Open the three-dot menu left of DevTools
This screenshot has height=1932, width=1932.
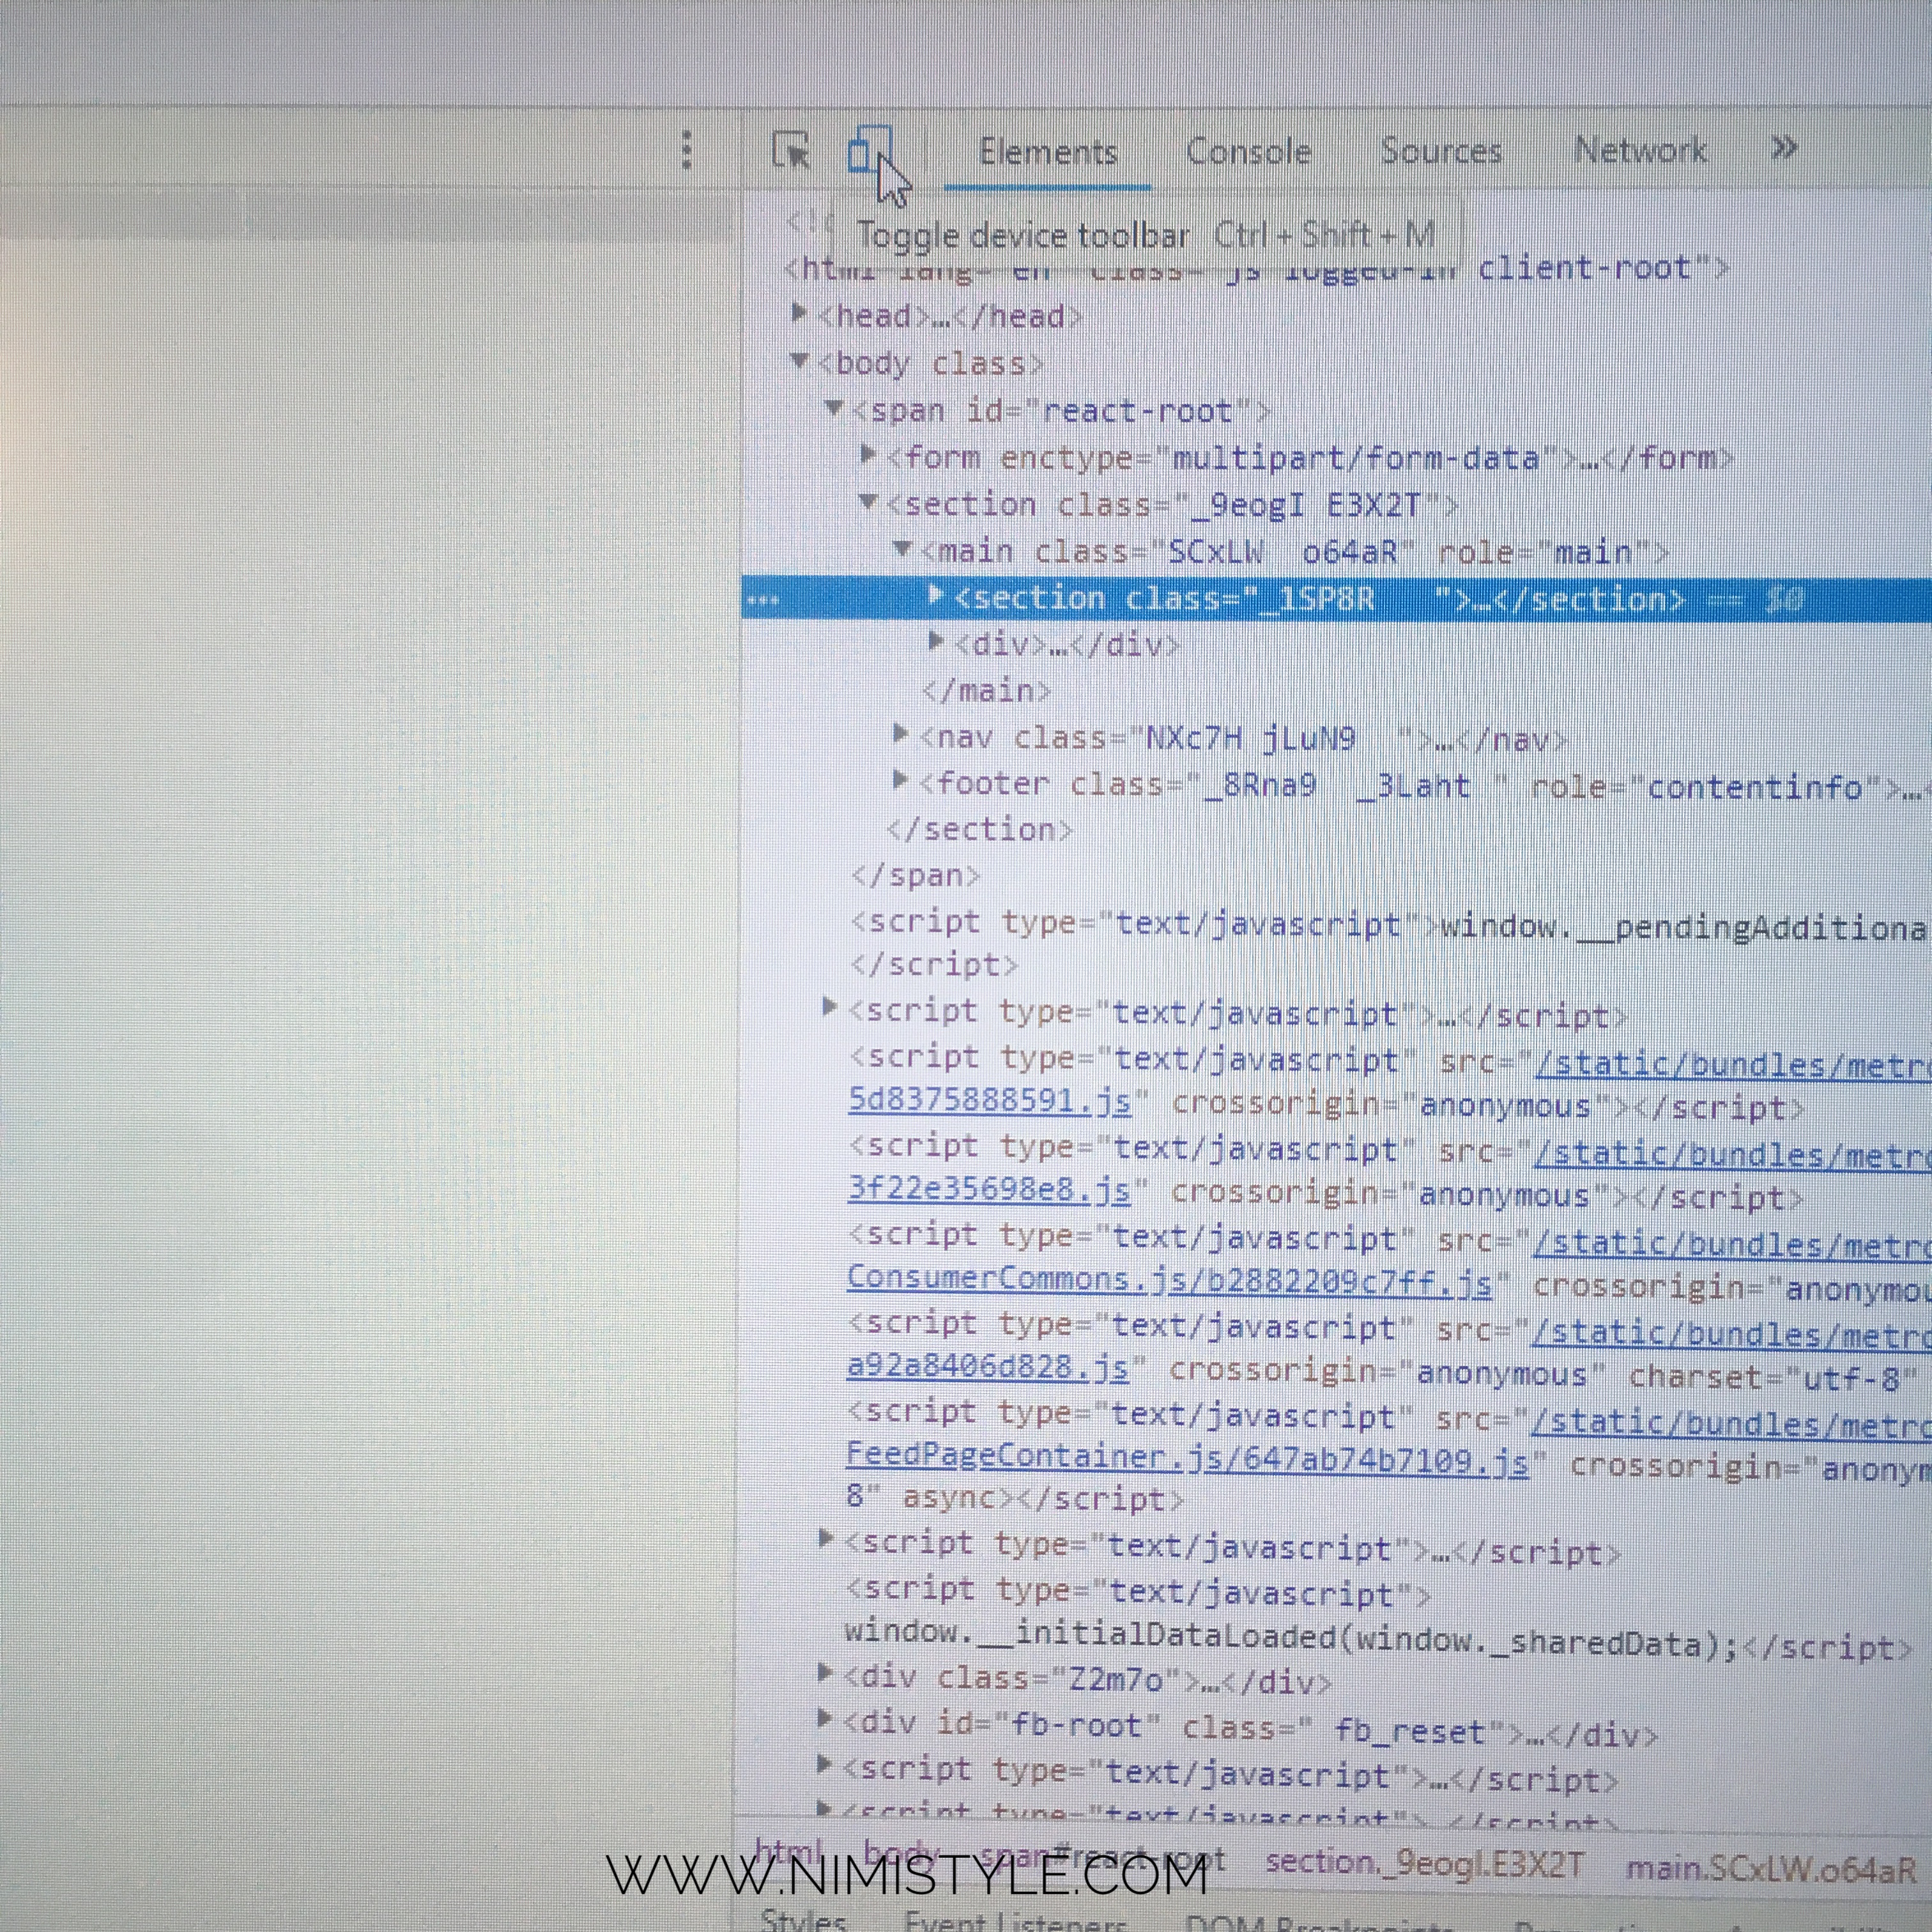686,150
